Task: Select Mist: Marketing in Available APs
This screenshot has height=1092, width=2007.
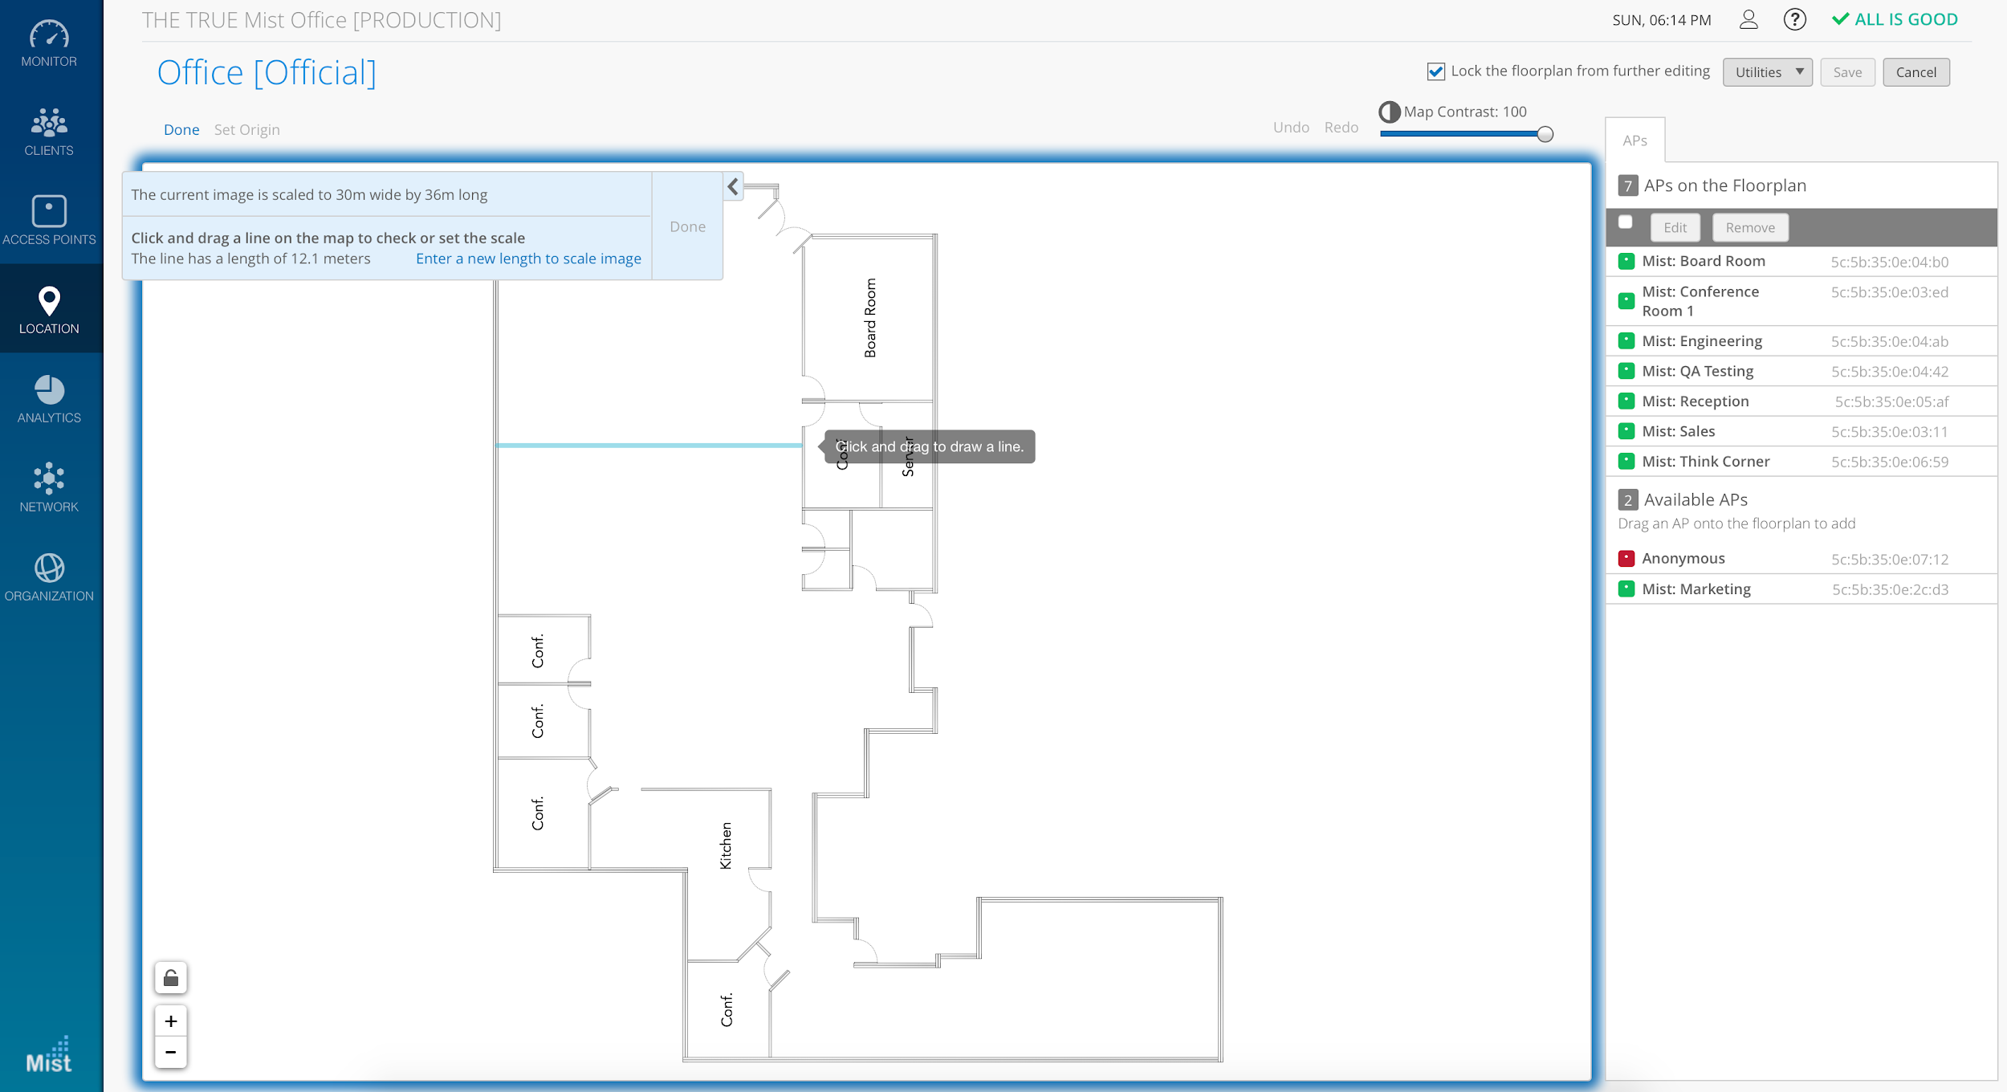Action: pyautogui.click(x=1696, y=589)
